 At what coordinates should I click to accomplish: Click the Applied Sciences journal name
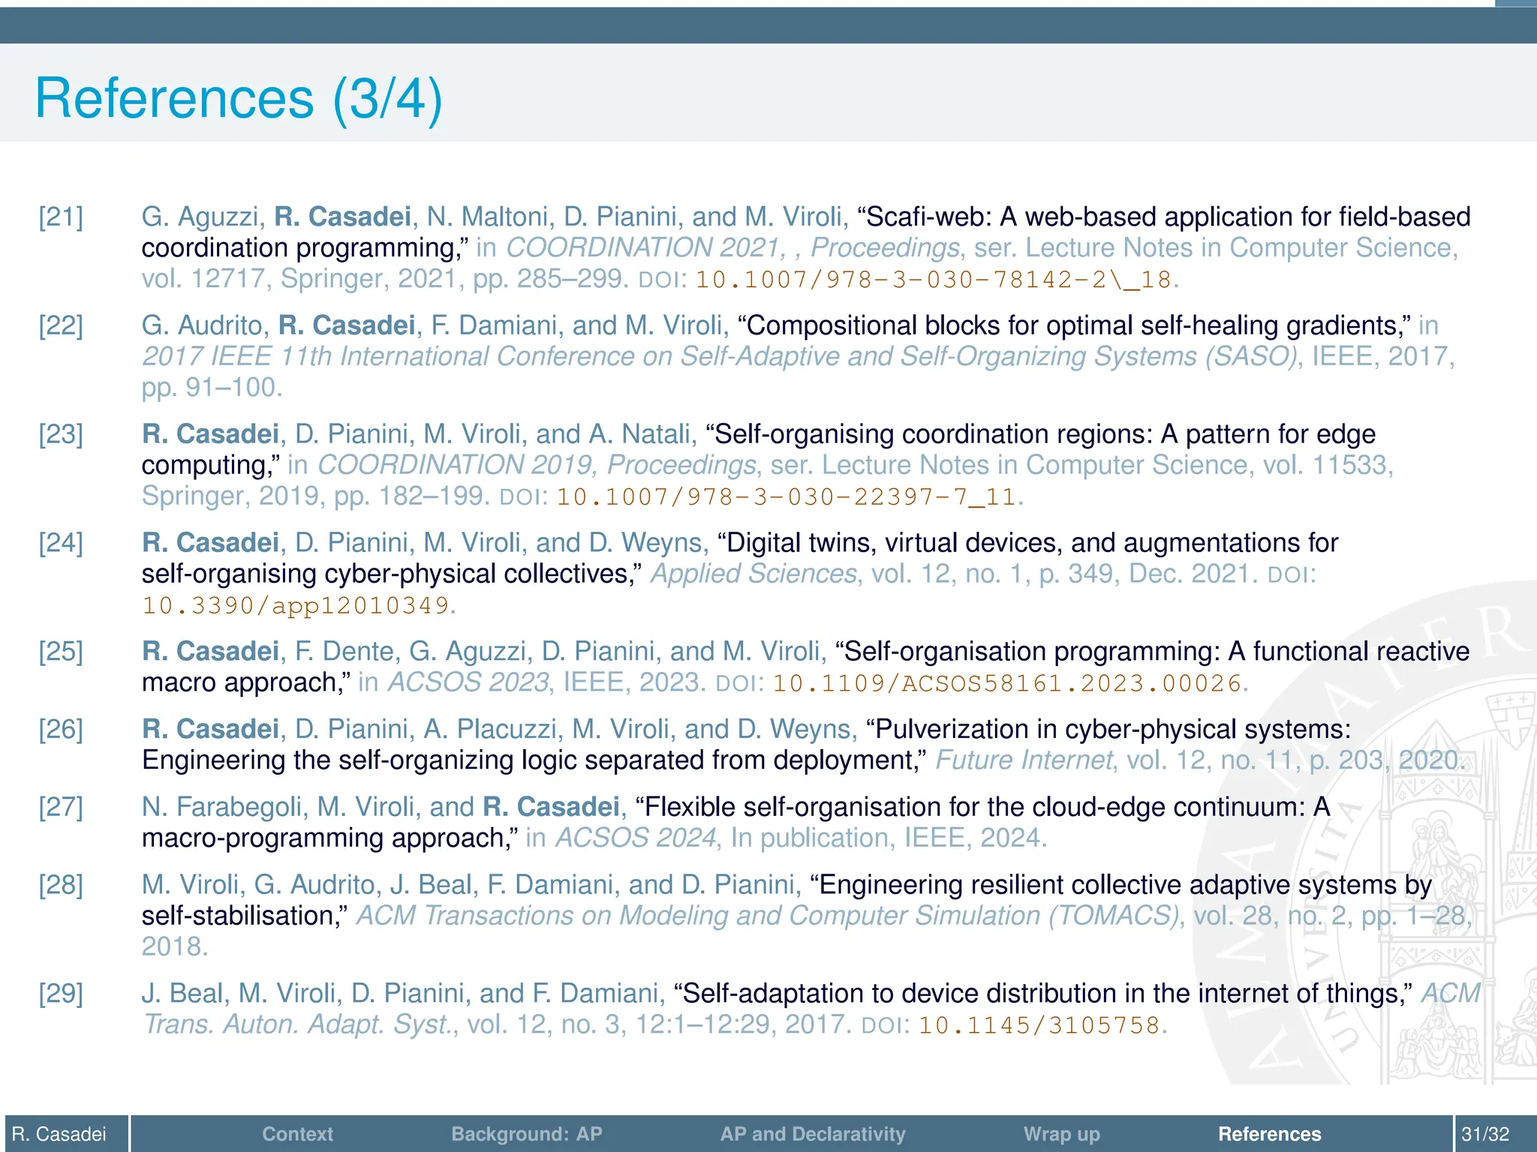coord(753,574)
